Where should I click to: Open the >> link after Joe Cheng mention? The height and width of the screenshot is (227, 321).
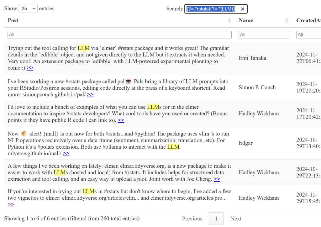(x=217, y=179)
